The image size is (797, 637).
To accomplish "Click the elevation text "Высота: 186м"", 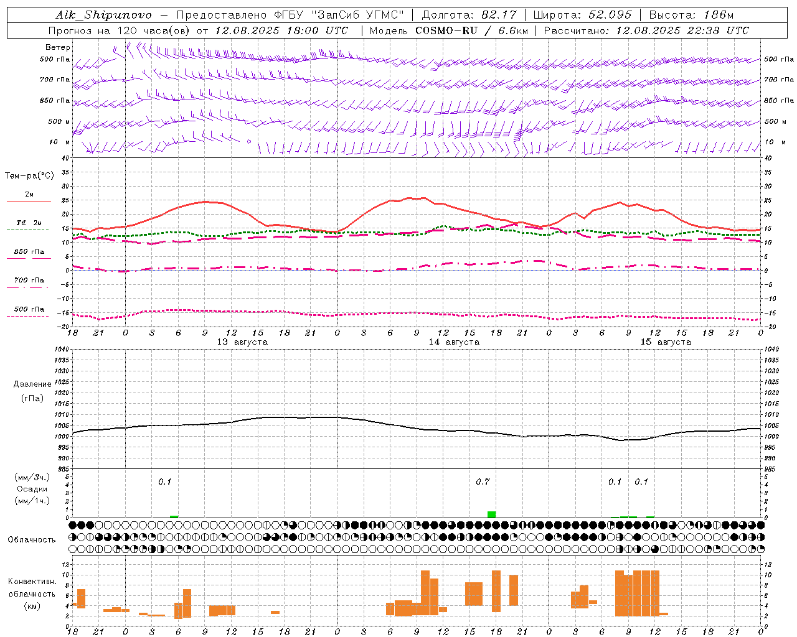I will 691,15.
